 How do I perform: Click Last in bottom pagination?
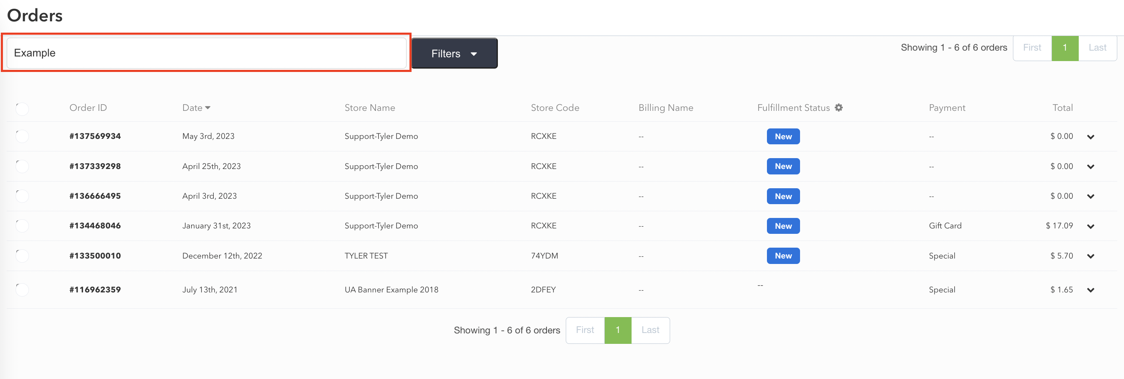point(650,330)
